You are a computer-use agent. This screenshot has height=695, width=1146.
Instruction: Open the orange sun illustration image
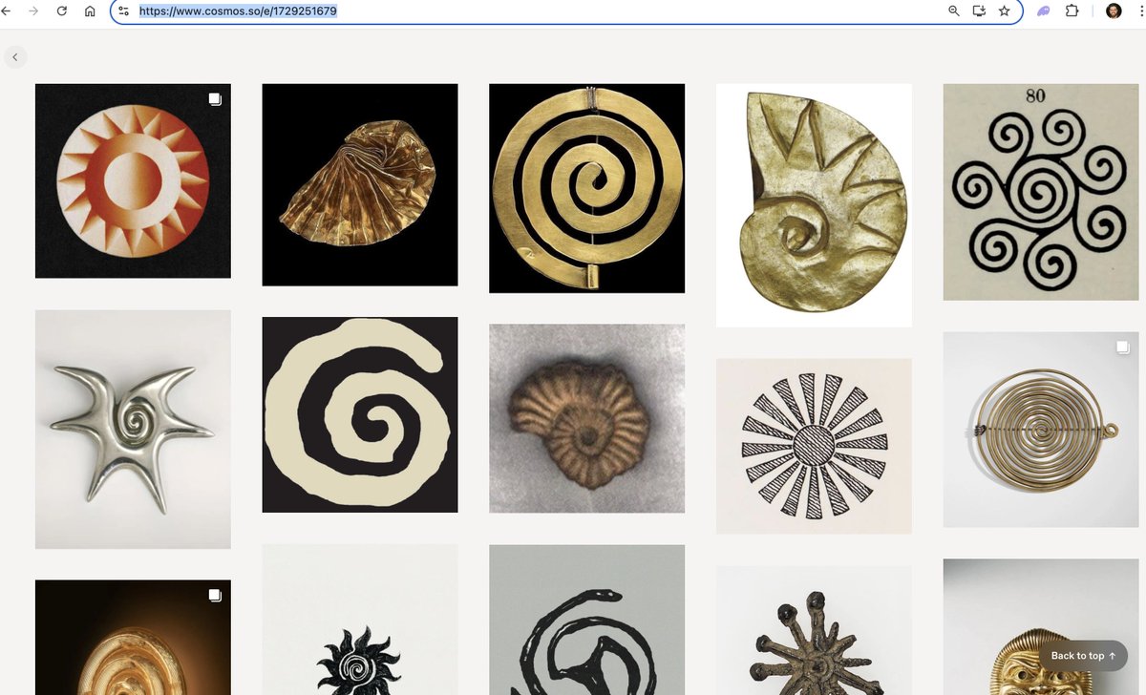[x=133, y=180]
